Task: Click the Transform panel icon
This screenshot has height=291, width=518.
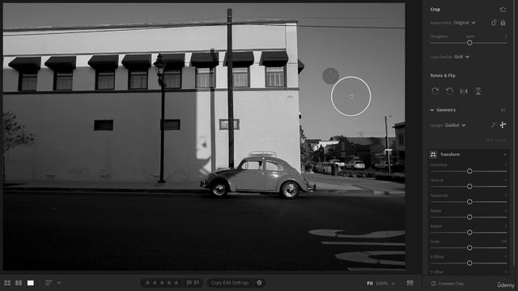Action: pyautogui.click(x=433, y=154)
